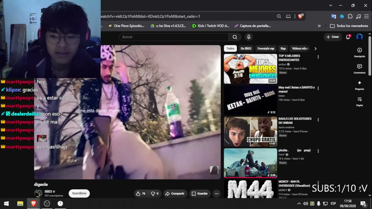
Task: Open OBS Studio from the taskbar
Action: pos(47,203)
